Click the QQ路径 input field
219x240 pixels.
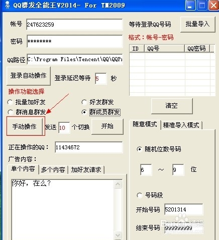tap(74, 59)
